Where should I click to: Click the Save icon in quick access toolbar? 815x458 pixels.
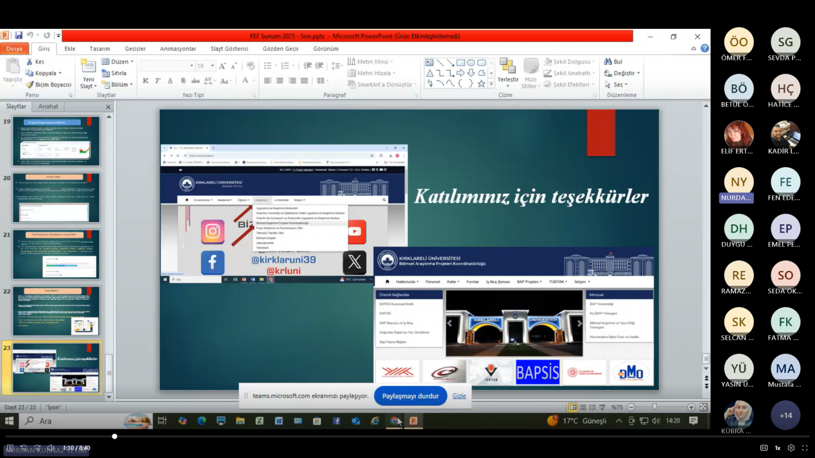18,36
